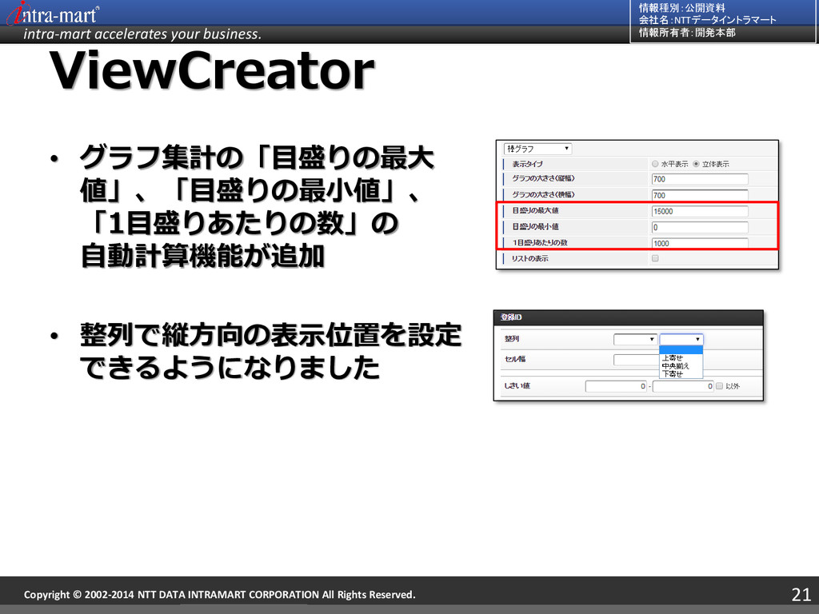Click the グラフの大きさ(横幅) input field
Image resolution: width=819 pixels, height=614 pixels.
700,195
